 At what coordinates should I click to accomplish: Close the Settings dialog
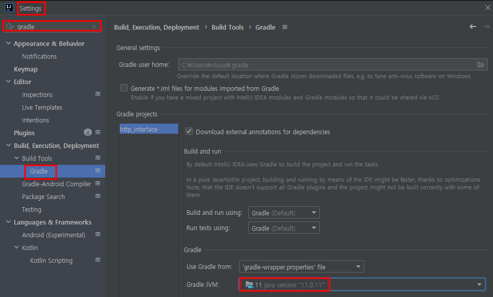(x=487, y=8)
